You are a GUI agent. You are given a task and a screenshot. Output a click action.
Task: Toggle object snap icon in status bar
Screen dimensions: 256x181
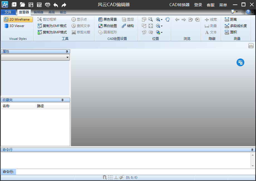122,177
